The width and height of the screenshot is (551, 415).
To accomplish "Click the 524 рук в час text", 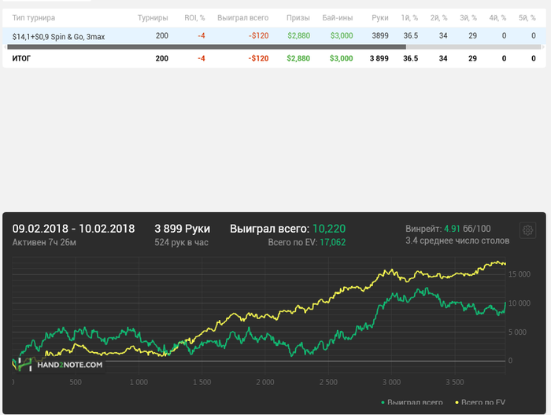I will click(181, 242).
